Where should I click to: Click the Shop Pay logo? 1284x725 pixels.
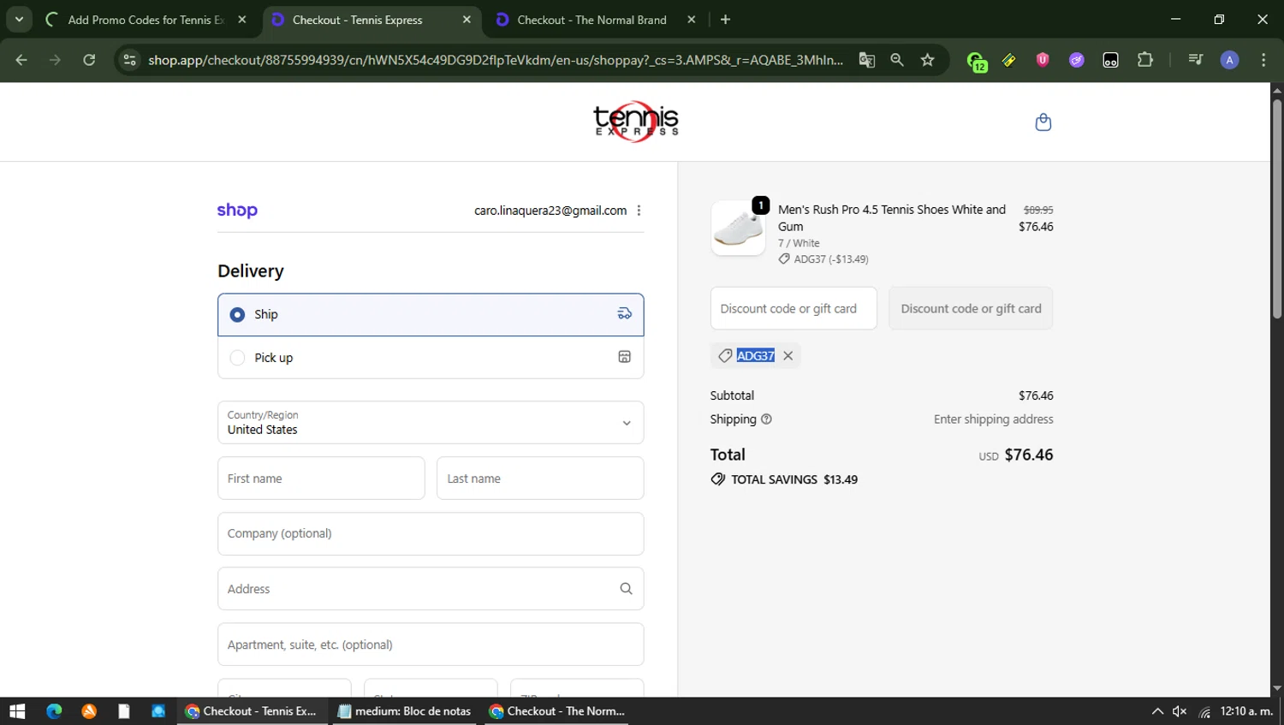pyautogui.click(x=237, y=211)
